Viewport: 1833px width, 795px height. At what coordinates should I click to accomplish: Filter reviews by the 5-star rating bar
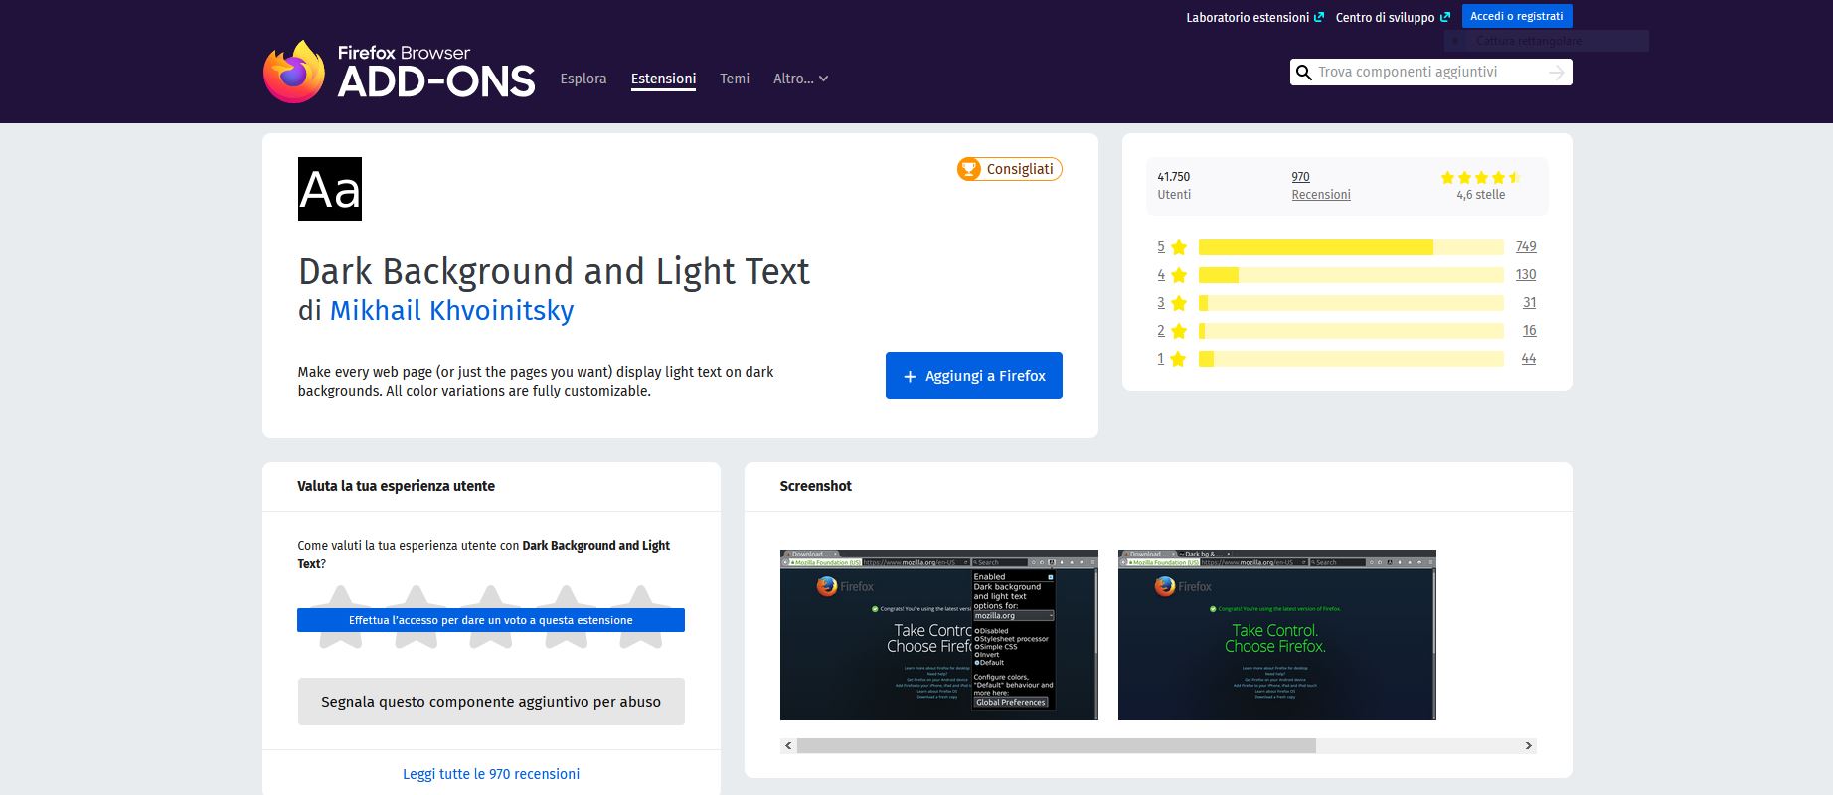[x=1351, y=247]
